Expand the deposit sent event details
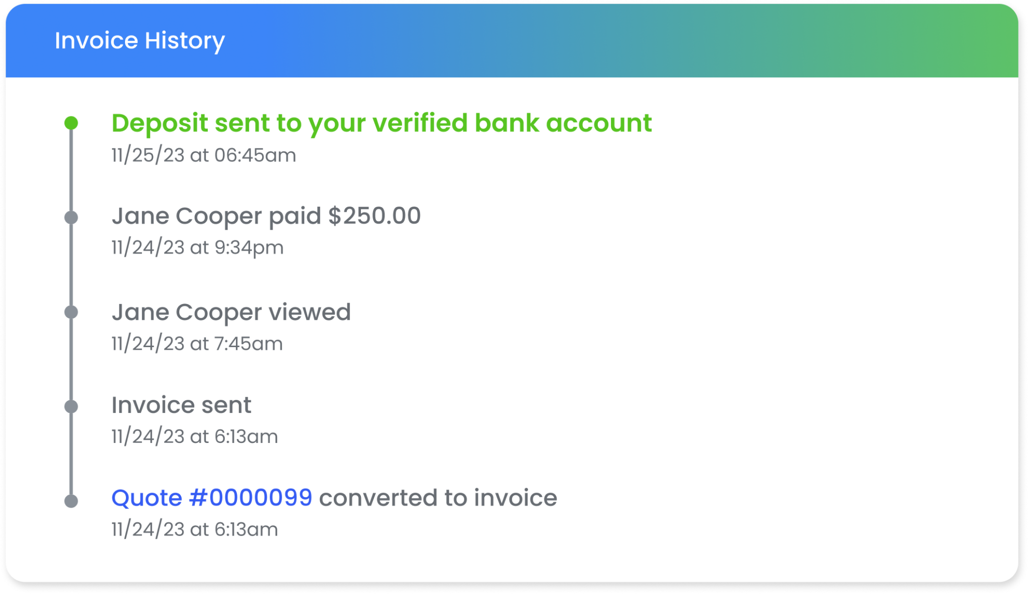Image resolution: width=1028 pixels, height=594 pixels. [381, 123]
